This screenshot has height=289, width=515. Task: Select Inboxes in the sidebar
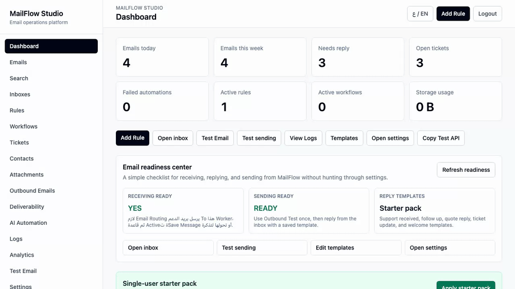[x=51, y=95]
